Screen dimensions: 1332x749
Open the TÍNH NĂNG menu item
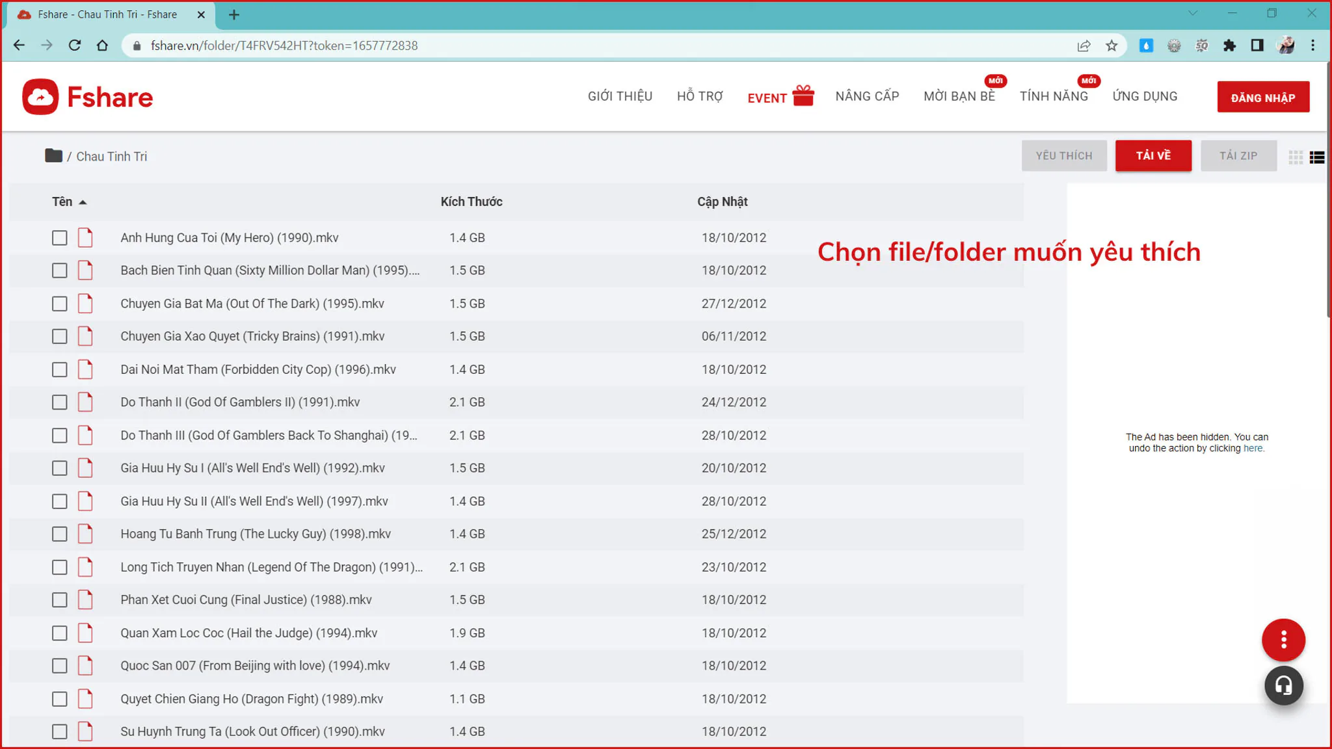coord(1054,96)
